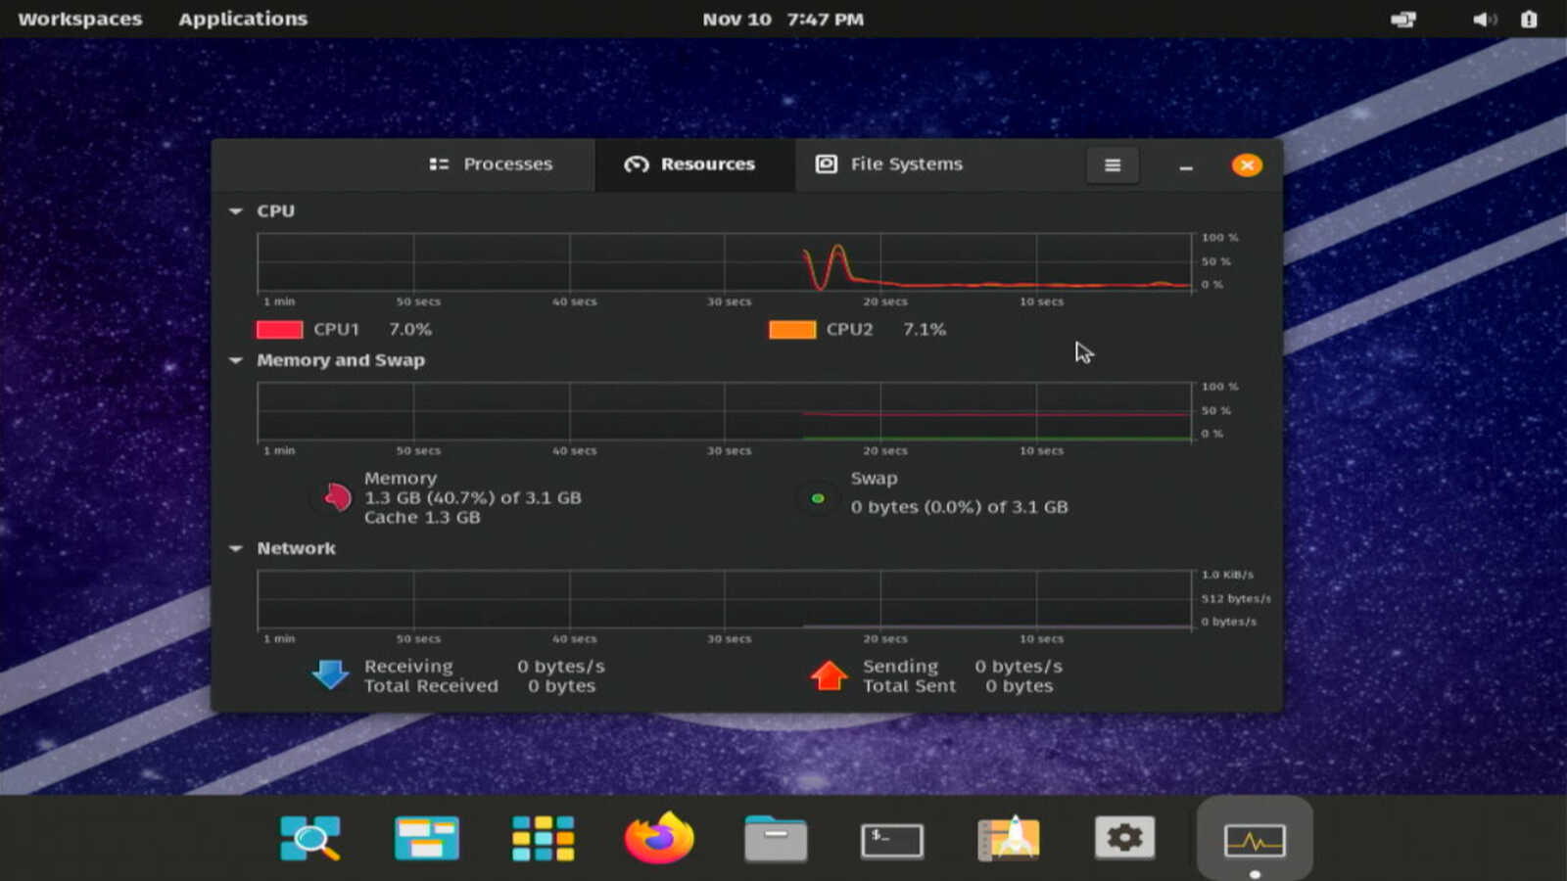
Task: Collapse the Network section
Action: pos(236,548)
